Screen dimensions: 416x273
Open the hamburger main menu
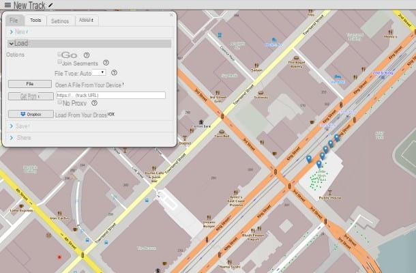(8, 5)
